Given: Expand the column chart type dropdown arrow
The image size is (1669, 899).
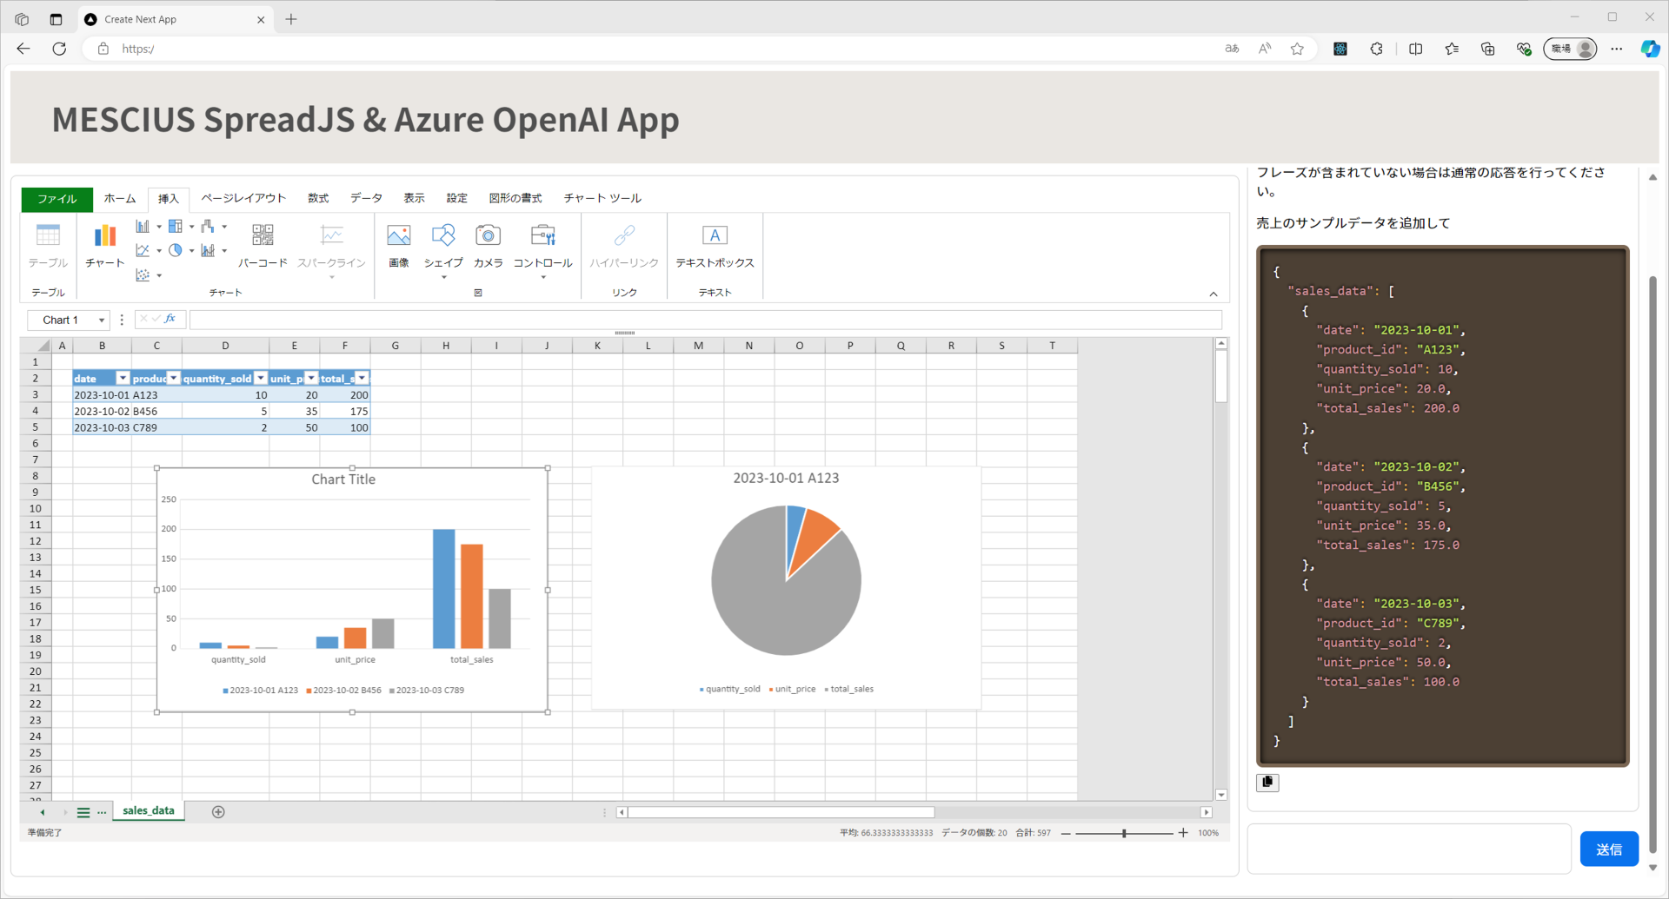Looking at the screenshot, I should [159, 227].
